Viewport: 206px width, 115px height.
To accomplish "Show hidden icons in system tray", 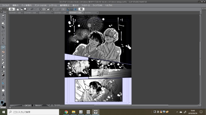I will (177, 112).
